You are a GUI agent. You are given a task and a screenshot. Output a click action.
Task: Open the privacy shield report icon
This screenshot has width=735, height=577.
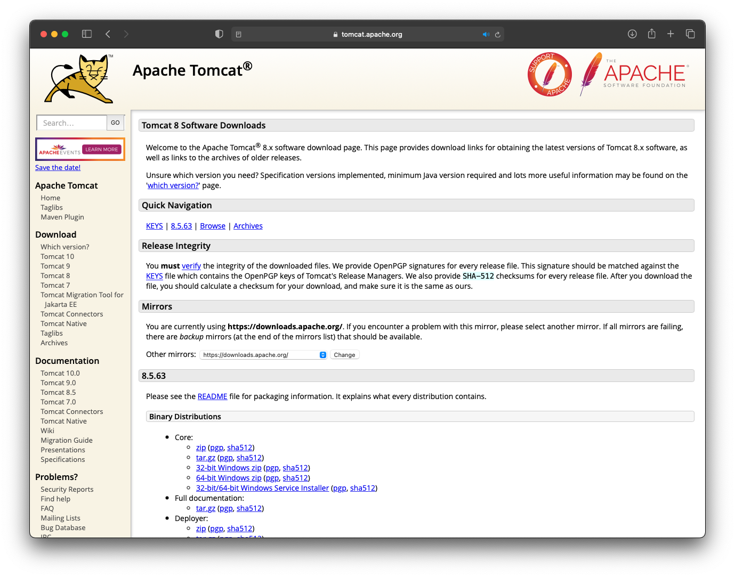pos(219,34)
